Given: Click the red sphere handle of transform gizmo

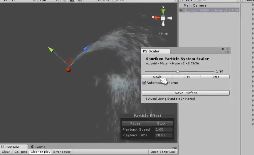Looking at the screenshot, I should pos(68,69).
